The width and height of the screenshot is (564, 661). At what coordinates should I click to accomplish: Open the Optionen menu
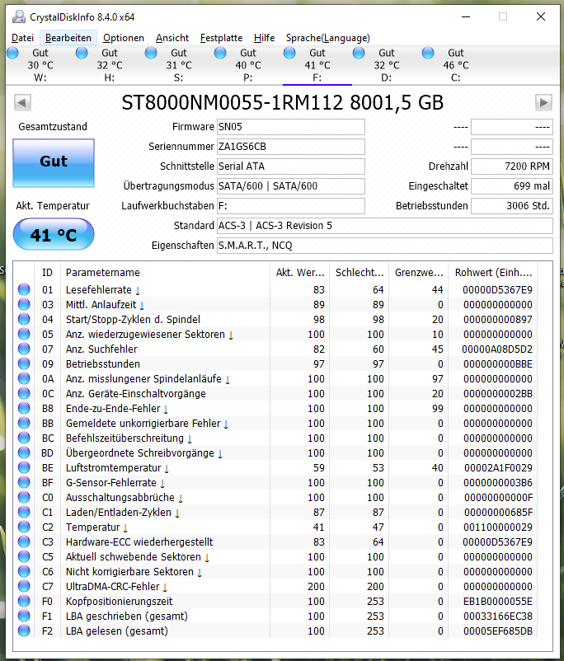click(124, 38)
